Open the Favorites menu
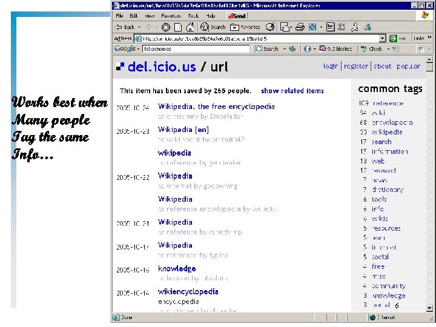Viewport: 436px width, 327px height. pos(171,16)
